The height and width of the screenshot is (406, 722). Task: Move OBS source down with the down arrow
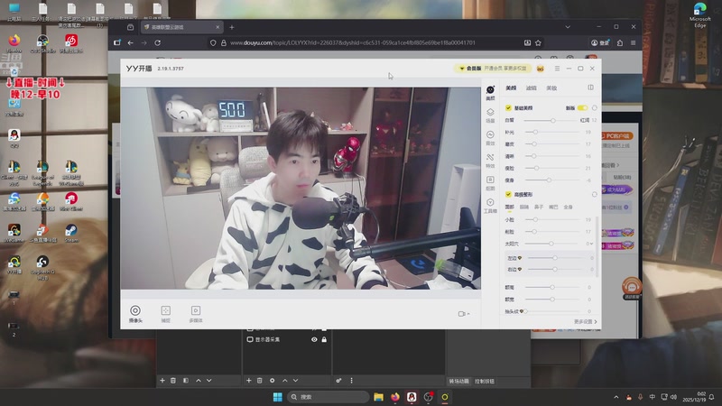(x=296, y=380)
